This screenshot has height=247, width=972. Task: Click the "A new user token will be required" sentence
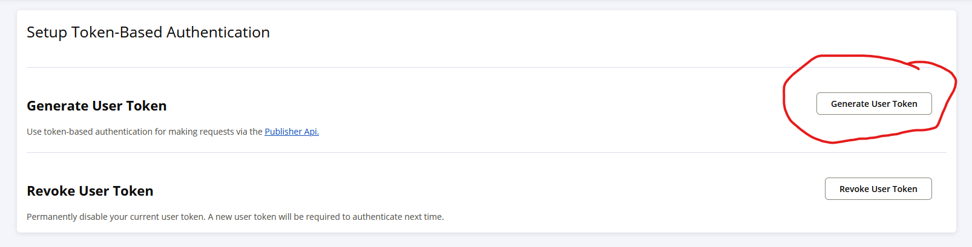pyautogui.click(x=326, y=217)
